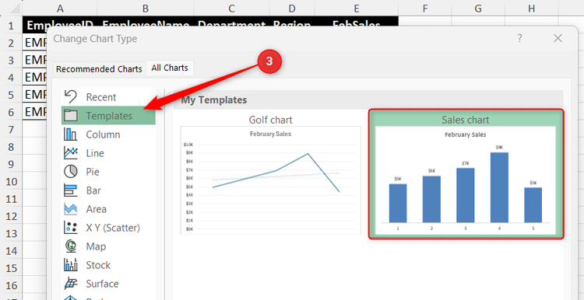Switch to the Recommended Charts tab
Screen dimensions: 584x300
tap(99, 68)
